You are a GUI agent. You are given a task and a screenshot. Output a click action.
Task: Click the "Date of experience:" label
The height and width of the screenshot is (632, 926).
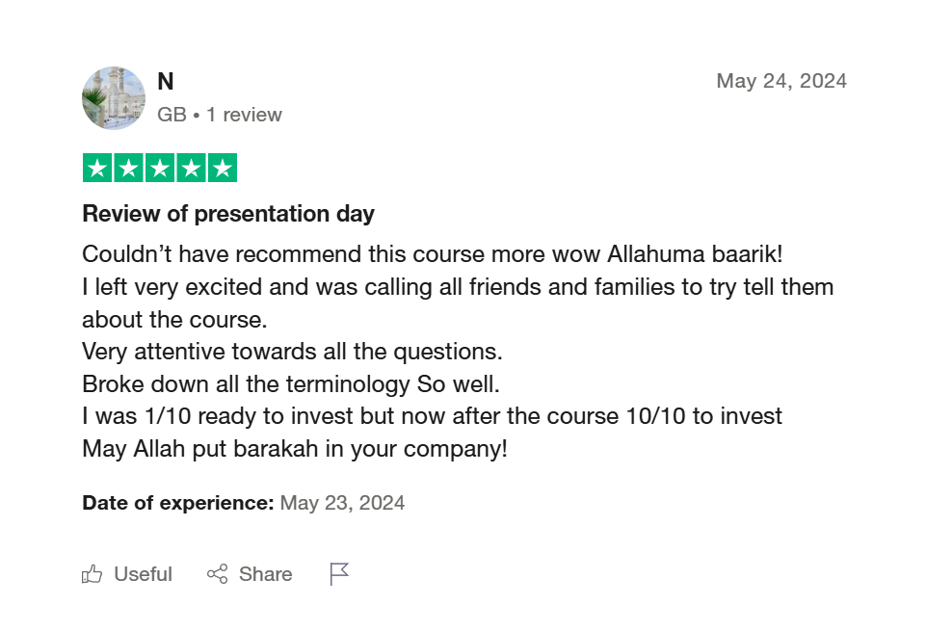(178, 503)
